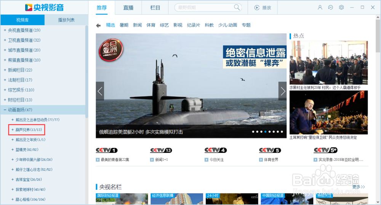
Task: Expand 蓝精灵(82/82) item
Action: click(x=13, y=150)
